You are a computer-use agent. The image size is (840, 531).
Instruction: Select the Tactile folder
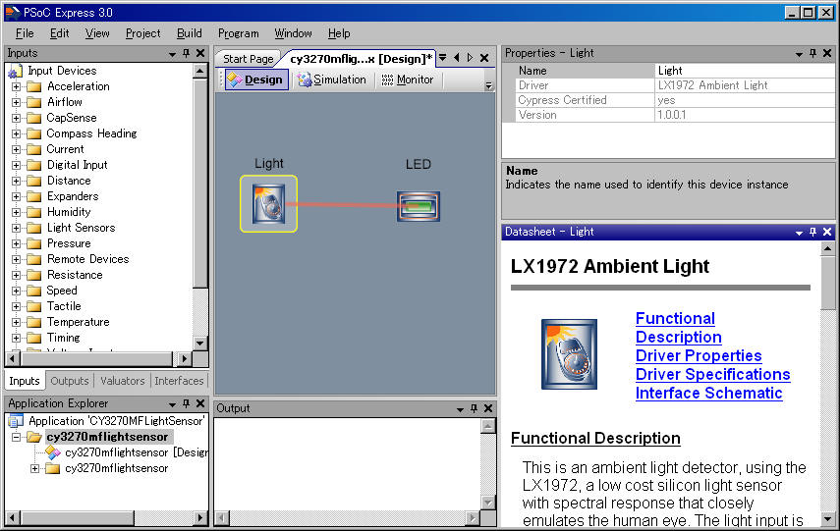(64, 306)
